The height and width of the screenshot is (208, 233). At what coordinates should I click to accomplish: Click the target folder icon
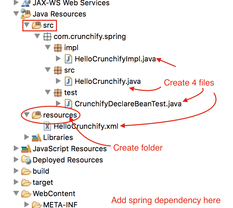[26, 183]
